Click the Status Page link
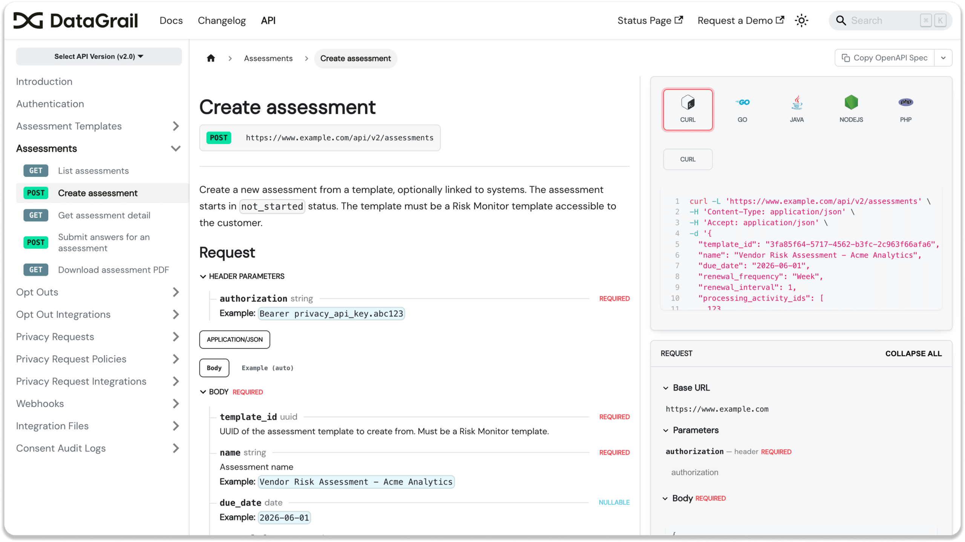Screen dimensions: 965x542 coord(650,20)
